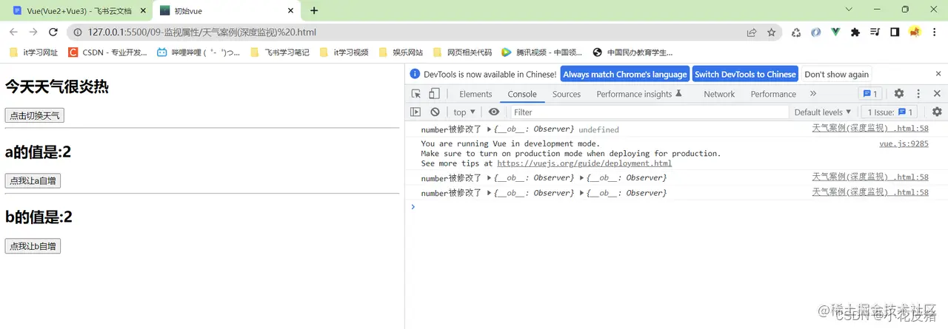948x329 pixels.
Task: Open the 哔哩哔哩 bookmark
Action: pos(198,52)
